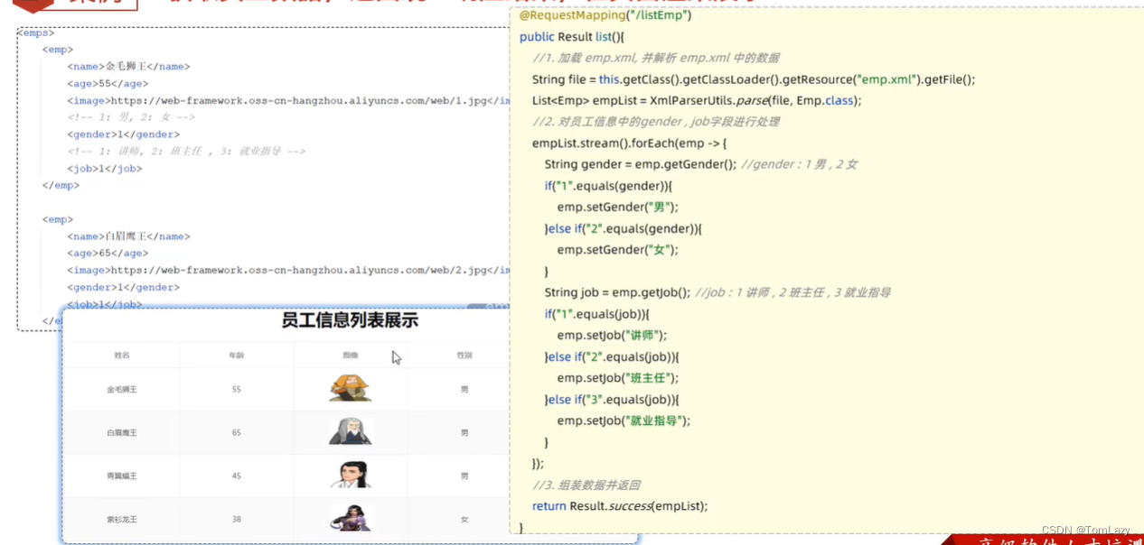This screenshot has width=1144, height=545.
Task: Click the 紫衫龙王 name cell in the table
Action: coord(122,520)
